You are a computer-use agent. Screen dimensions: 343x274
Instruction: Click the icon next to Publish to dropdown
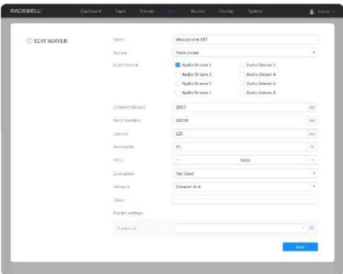pos(311,228)
